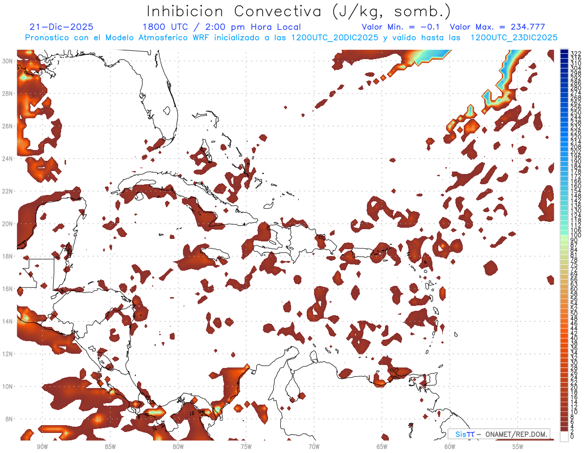The image size is (587, 453).
Task: Click the 75W longitude label
Action: 246,447
